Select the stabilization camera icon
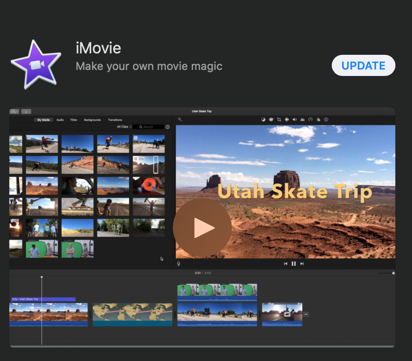Screen dimensions: 412x361 pyautogui.click(x=287, y=119)
